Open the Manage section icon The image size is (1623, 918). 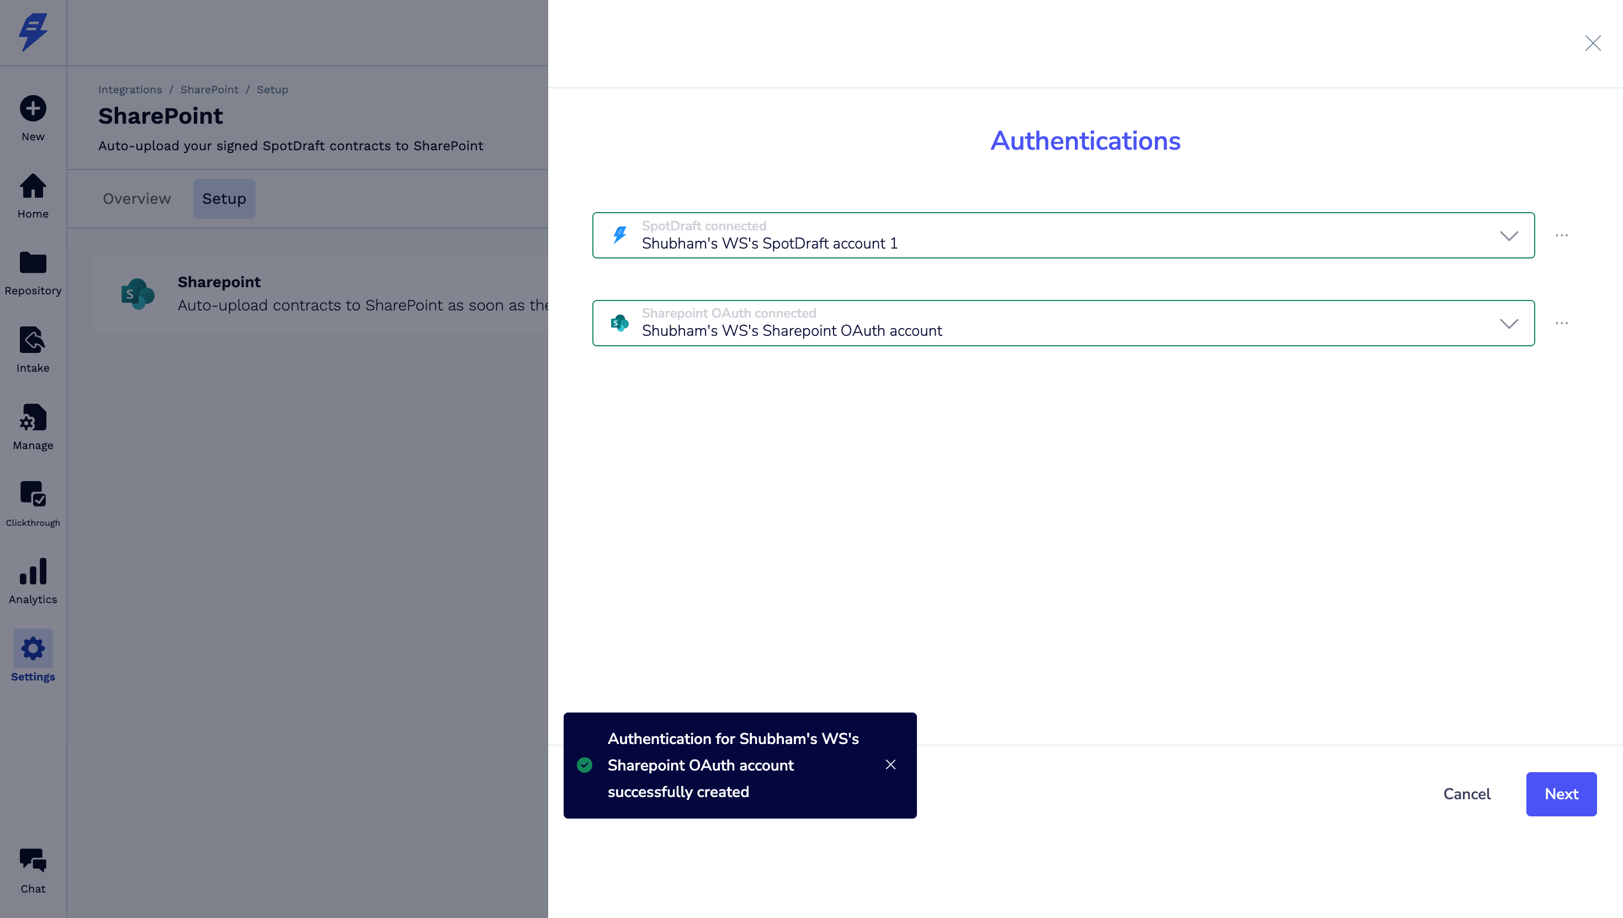tap(33, 418)
